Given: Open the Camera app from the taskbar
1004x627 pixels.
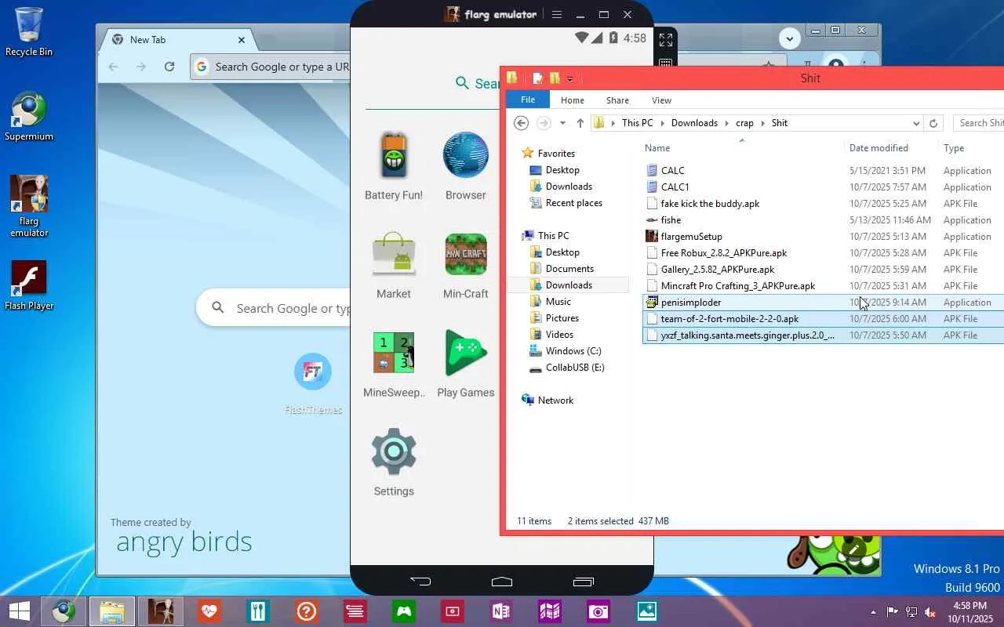Looking at the screenshot, I should (x=598, y=611).
